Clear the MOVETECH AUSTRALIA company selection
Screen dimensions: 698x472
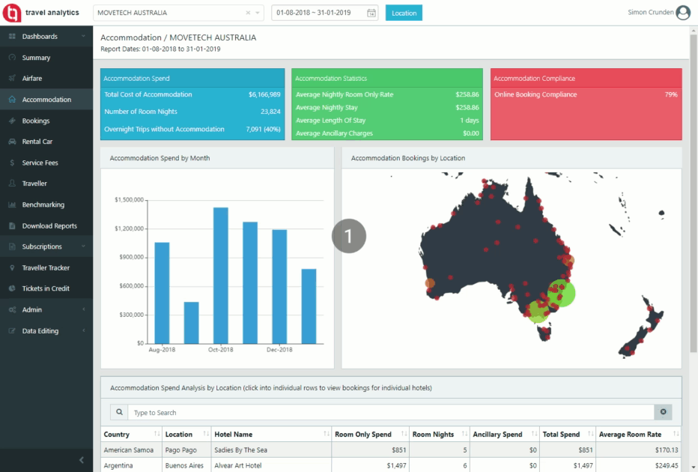click(249, 13)
